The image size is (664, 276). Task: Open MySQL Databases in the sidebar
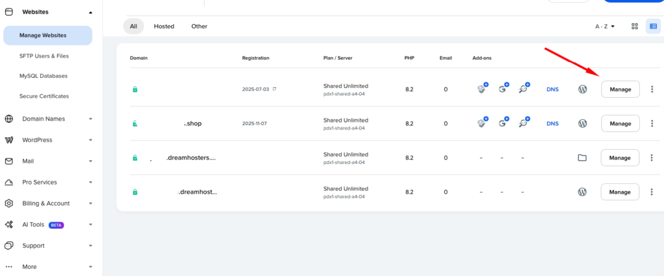[43, 76]
